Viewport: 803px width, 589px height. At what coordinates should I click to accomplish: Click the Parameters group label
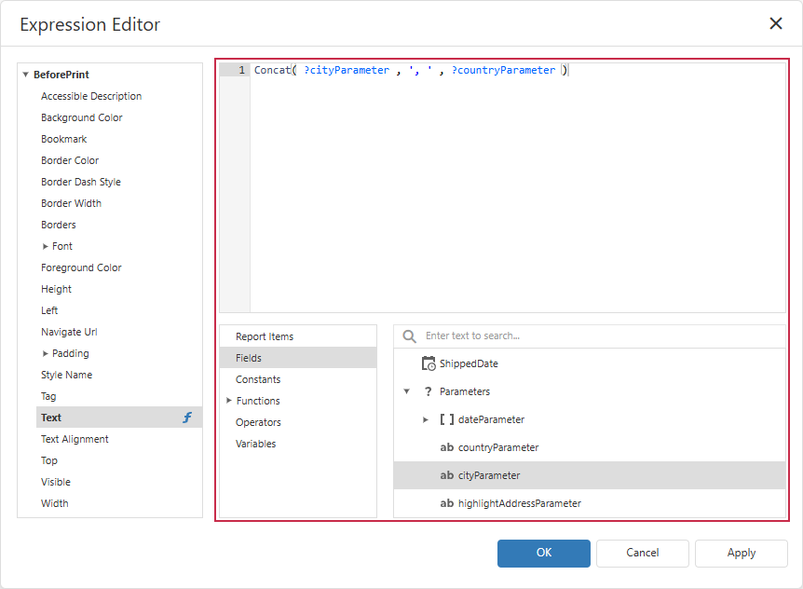[465, 391]
